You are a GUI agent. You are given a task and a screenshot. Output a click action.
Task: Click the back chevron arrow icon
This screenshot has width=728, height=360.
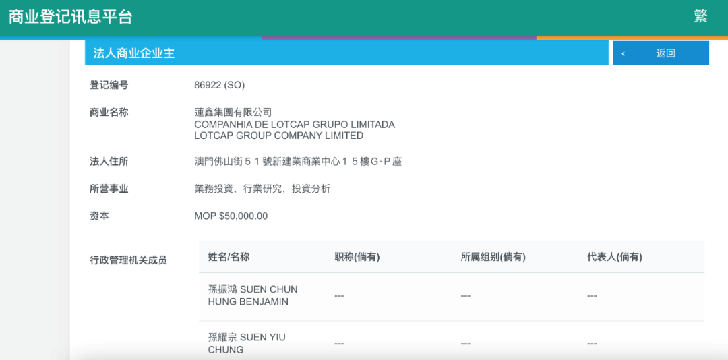coord(623,53)
